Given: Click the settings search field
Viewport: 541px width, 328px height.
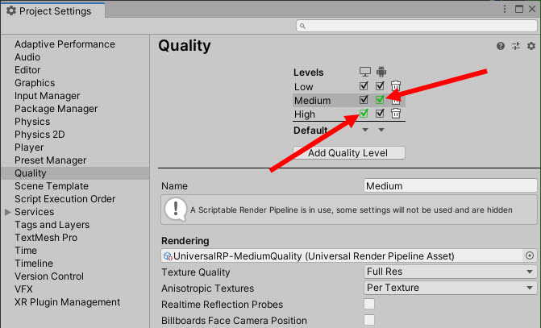Looking at the screenshot, I should point(417,26).
